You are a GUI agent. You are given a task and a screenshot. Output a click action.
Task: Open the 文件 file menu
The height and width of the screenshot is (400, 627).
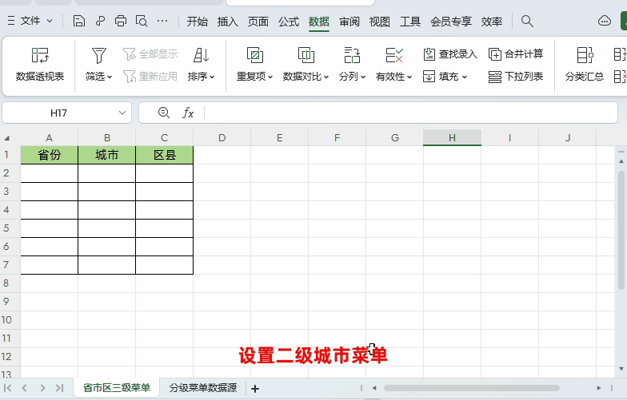(x=30, y=21)
